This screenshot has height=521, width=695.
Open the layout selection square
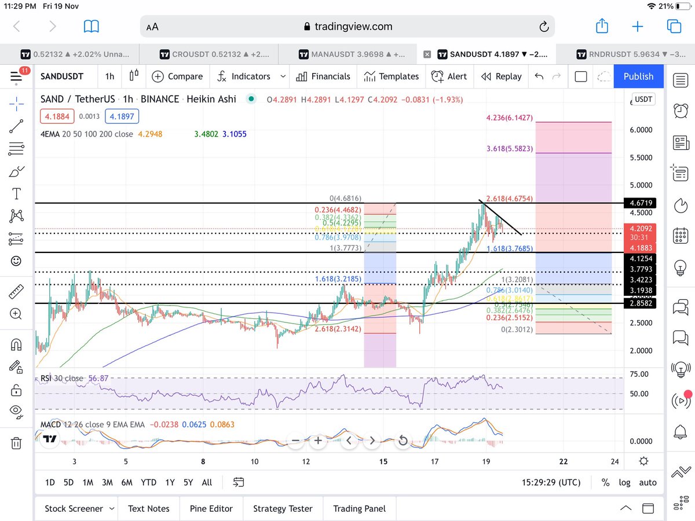581,76
